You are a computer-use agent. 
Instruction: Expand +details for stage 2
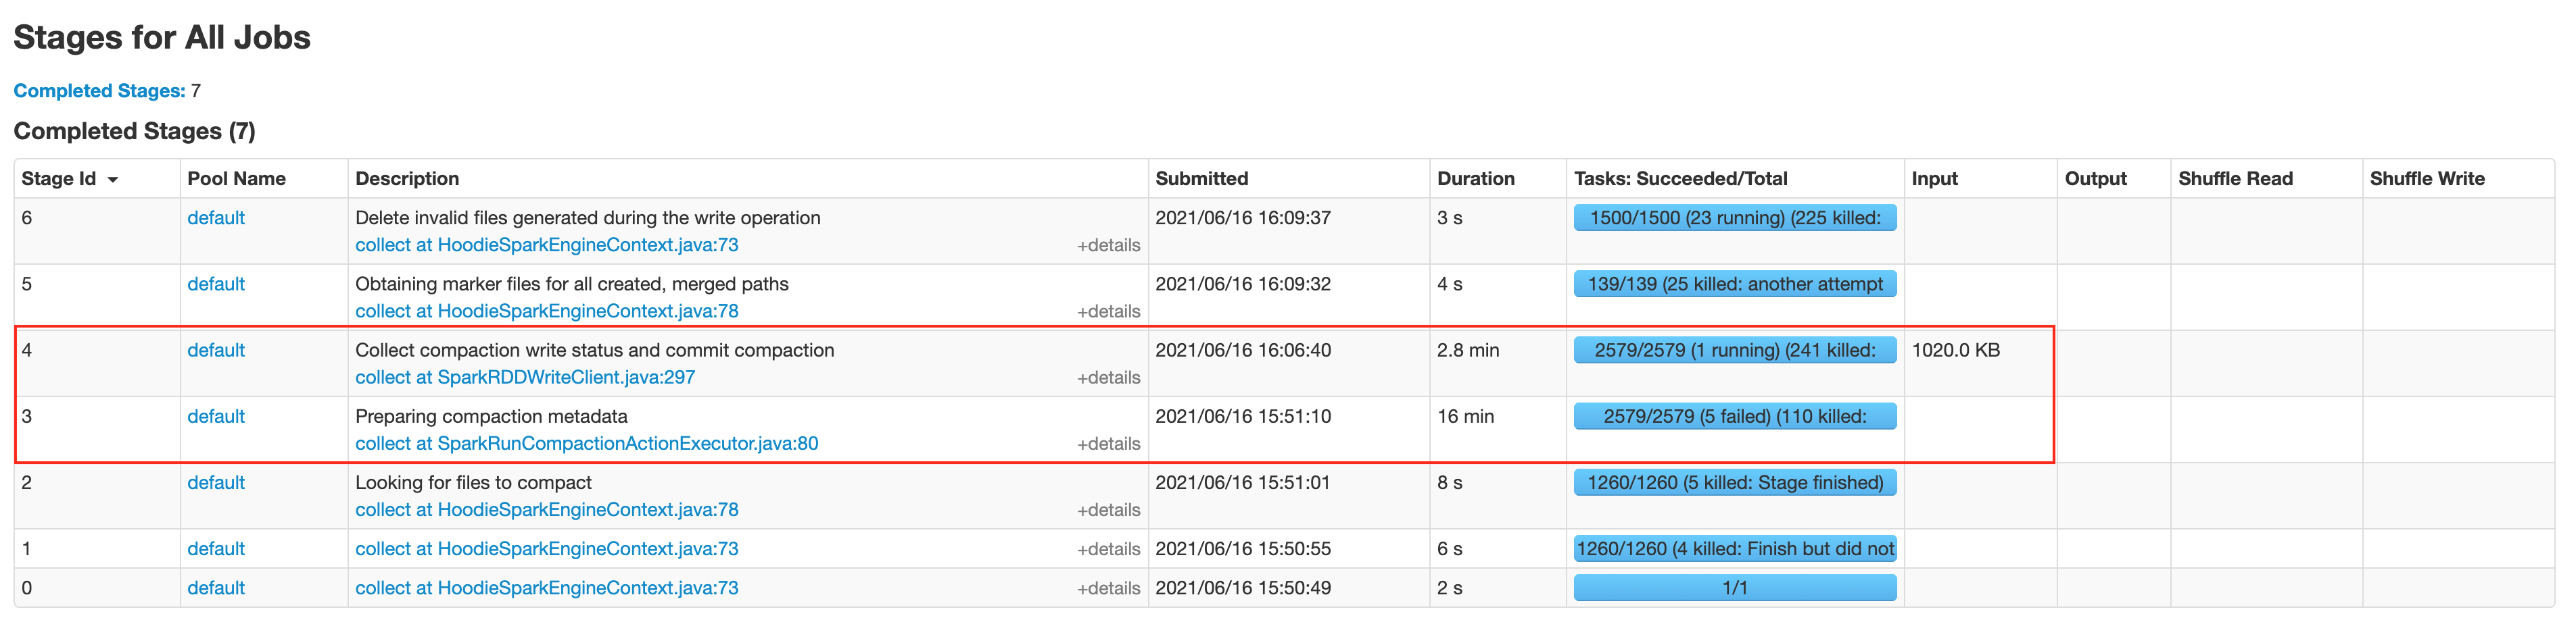click(x=1108, y=509)
